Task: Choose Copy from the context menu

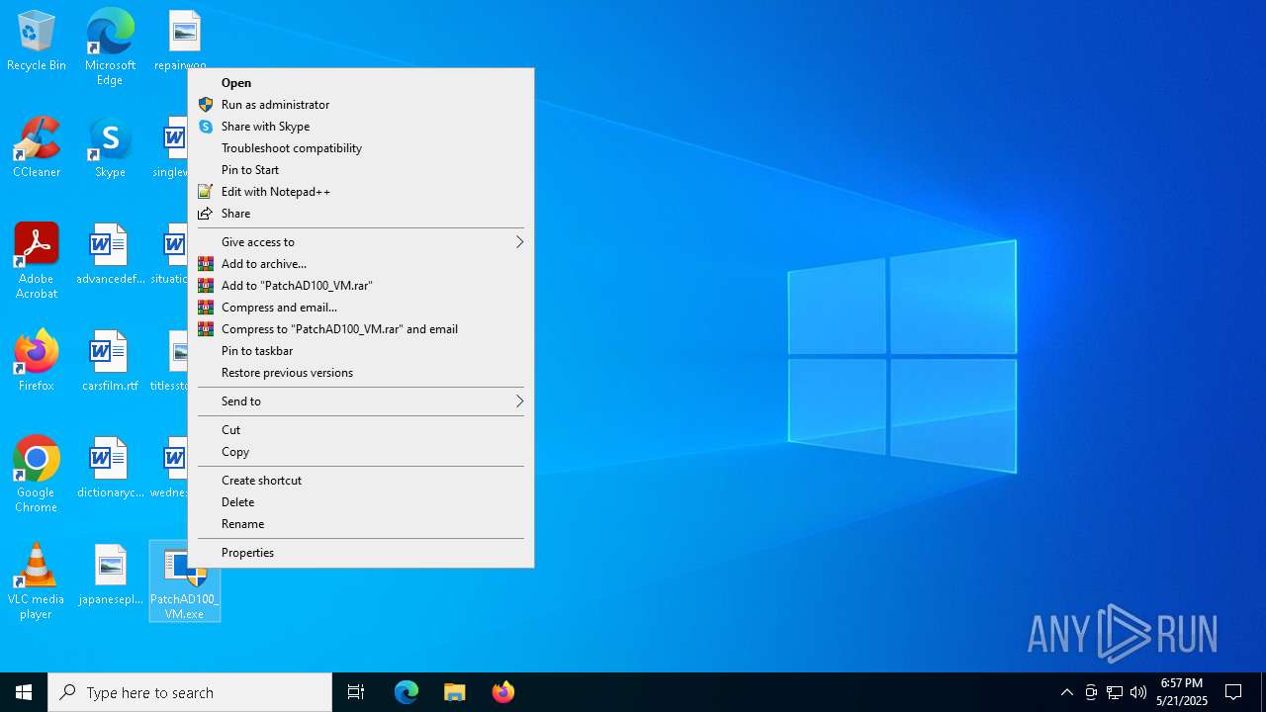Action: coord(361,452)
